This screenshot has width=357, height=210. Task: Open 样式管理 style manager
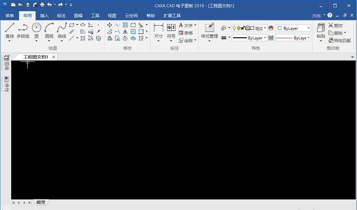coord(209,30)
